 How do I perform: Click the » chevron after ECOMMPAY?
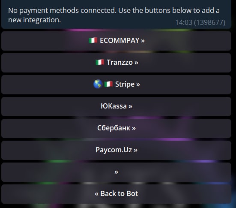tap(143, 41)
